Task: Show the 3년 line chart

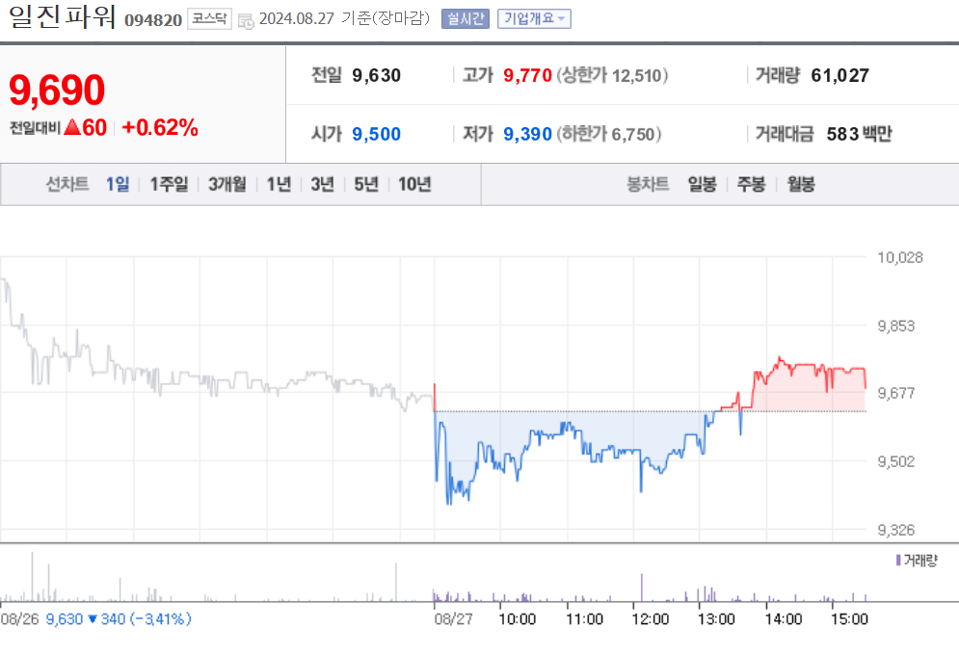Action: point(322,184)
